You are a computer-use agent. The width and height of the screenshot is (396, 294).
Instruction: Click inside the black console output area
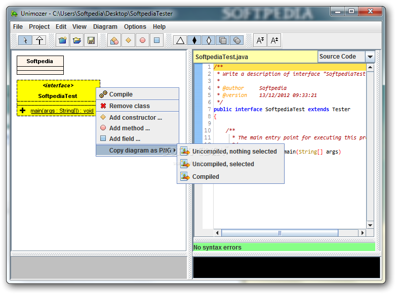[287, 268]
